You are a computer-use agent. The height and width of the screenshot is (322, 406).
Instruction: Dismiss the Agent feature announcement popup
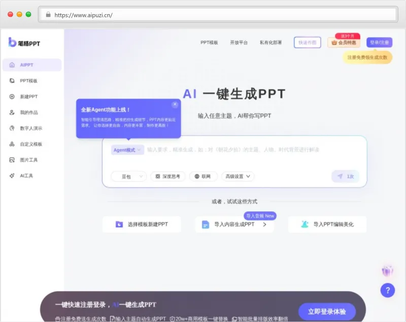175,104
